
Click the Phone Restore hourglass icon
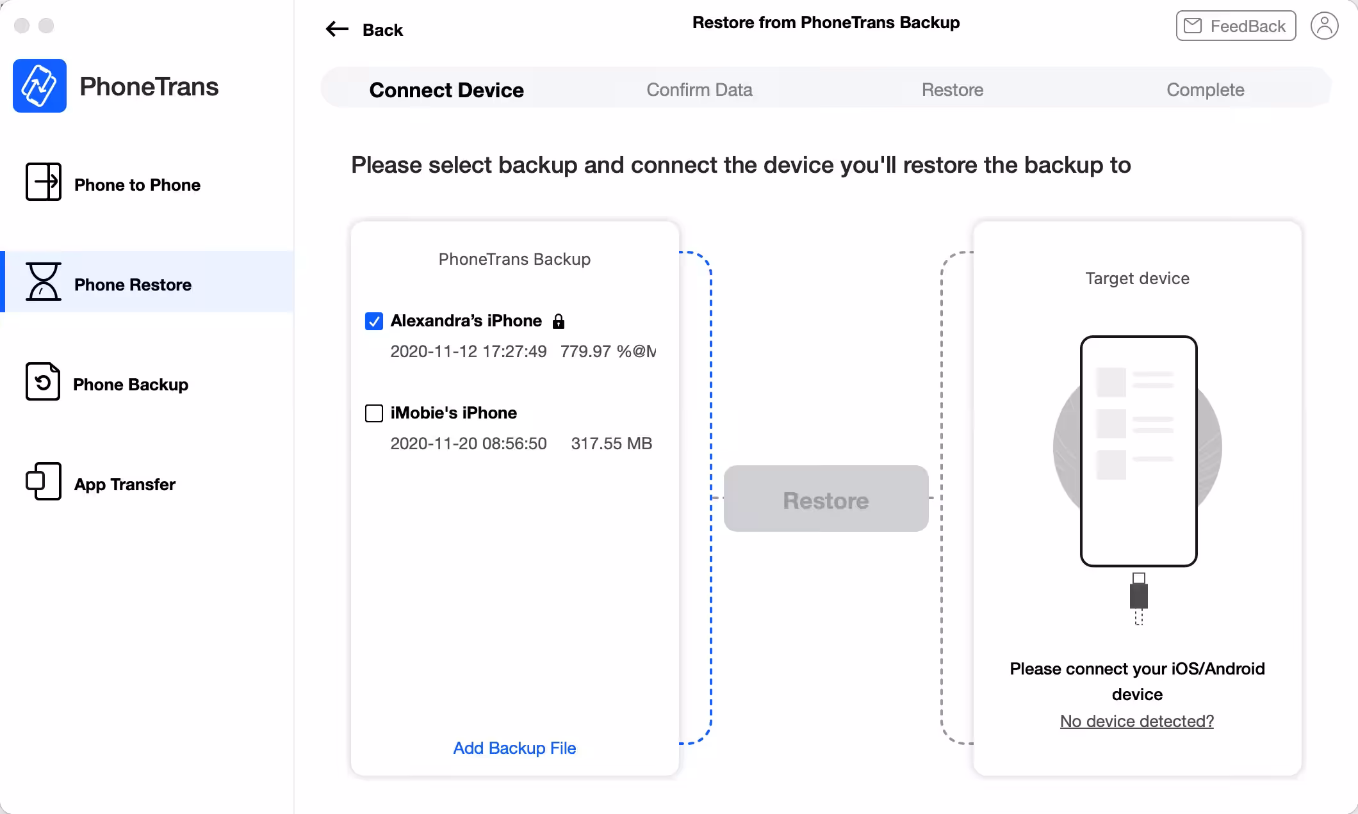(44, 282)
